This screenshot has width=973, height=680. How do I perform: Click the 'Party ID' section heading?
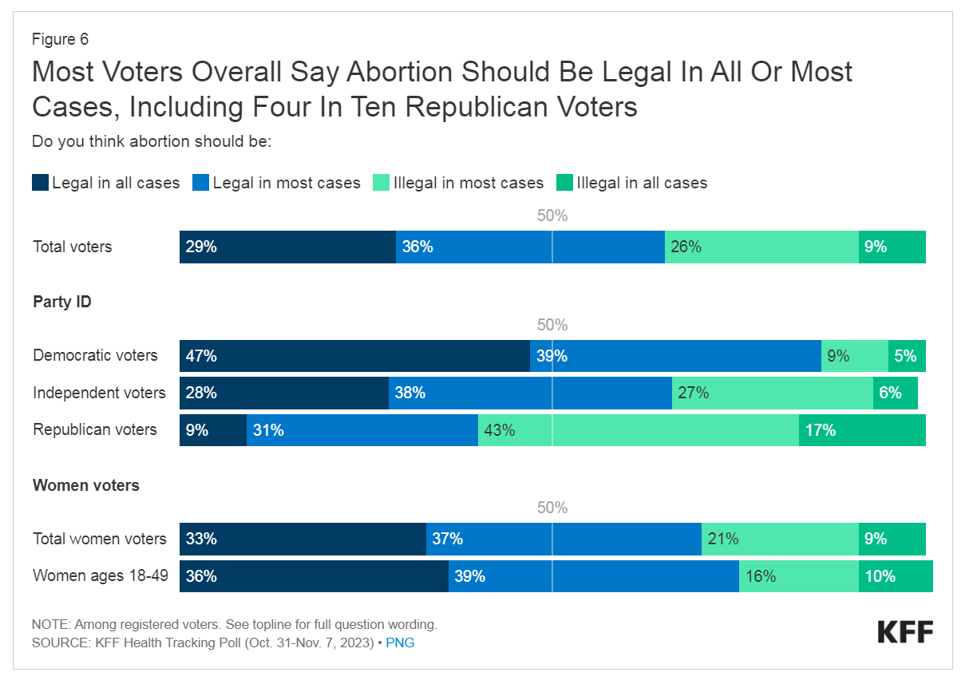coord(61,302)
